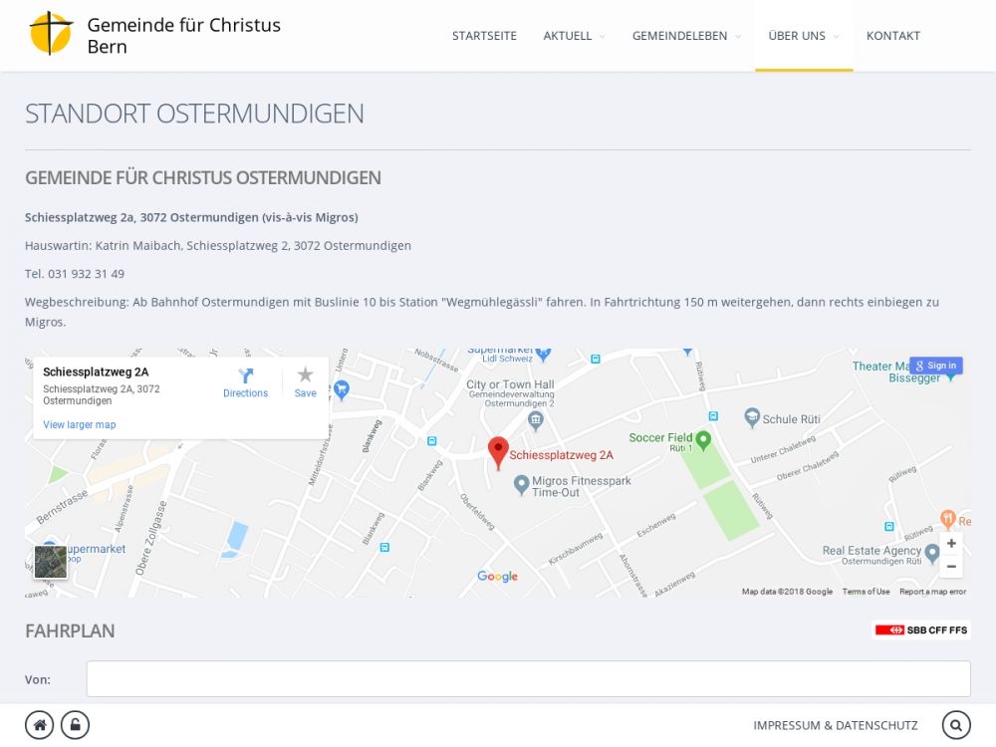The image size is (996, 747).
Task: Expand the Gemeindeleben dropdown menu
Action: [686, 36]
